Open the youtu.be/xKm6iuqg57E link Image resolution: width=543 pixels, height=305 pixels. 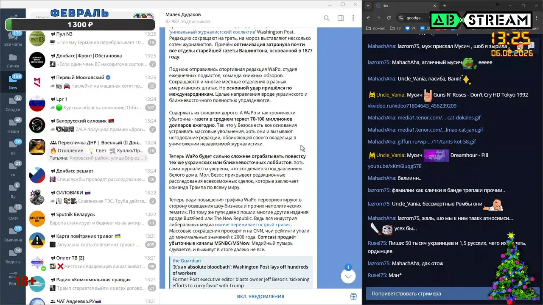(395, 166)
